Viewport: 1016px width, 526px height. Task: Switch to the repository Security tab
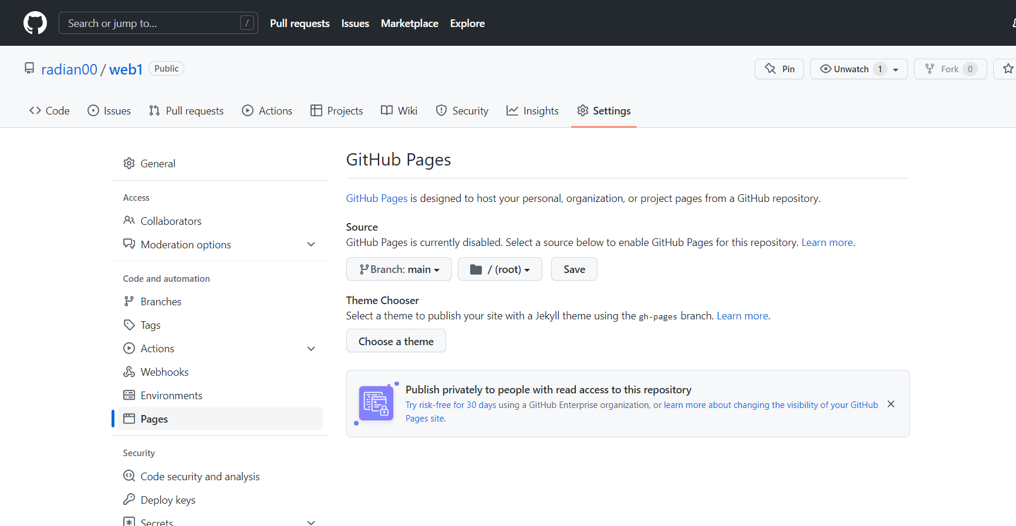click(462, 110)
